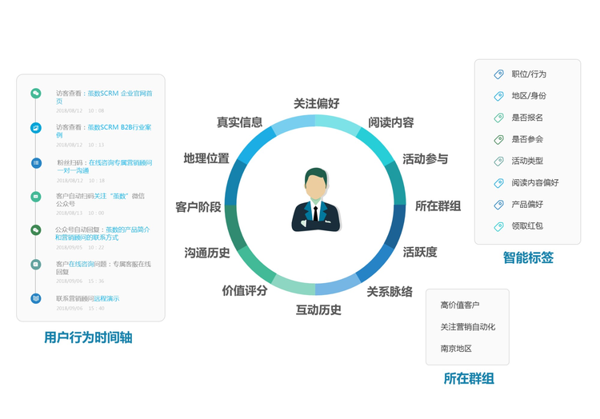Click the timestamp 2018/08/12 10:13
Viewport: 600px width, 419px height.
pyautogui.click(x=80, y=146)
